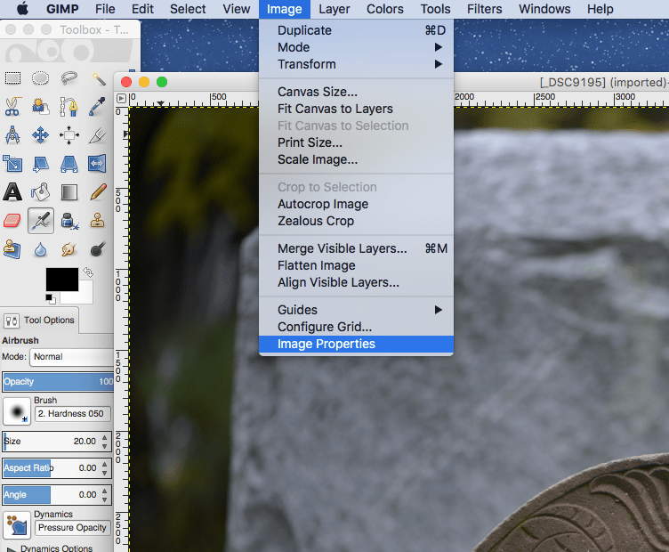Select the Ink tool
The width and height of the screenshot is (669, 552).
tap(69, 221)
